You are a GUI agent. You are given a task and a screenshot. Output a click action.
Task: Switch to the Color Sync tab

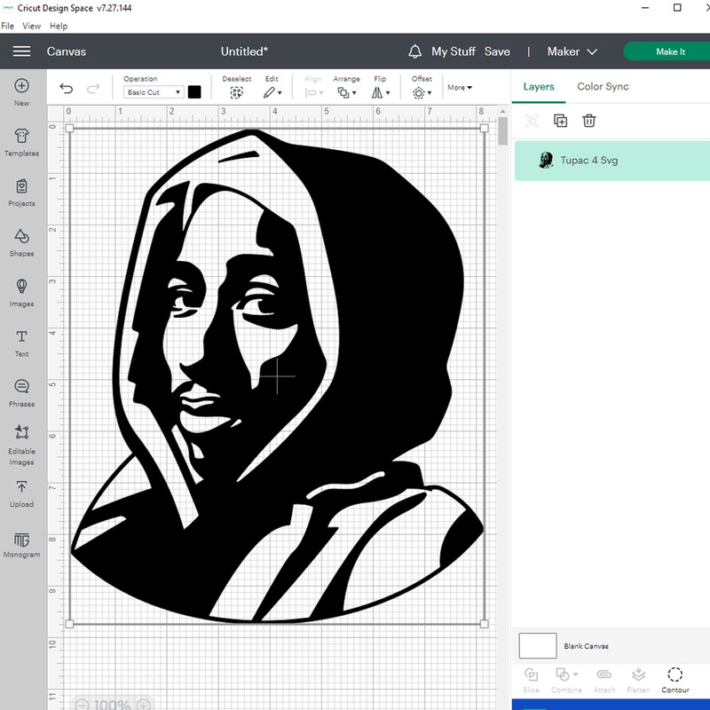(x=603, y=87)
